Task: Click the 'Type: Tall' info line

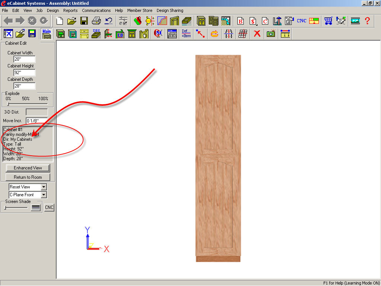Action: click(12, 144)
